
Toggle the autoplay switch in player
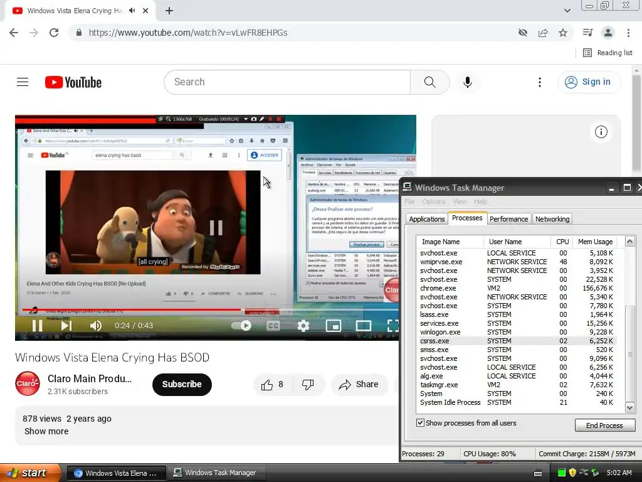pos(241,326)
